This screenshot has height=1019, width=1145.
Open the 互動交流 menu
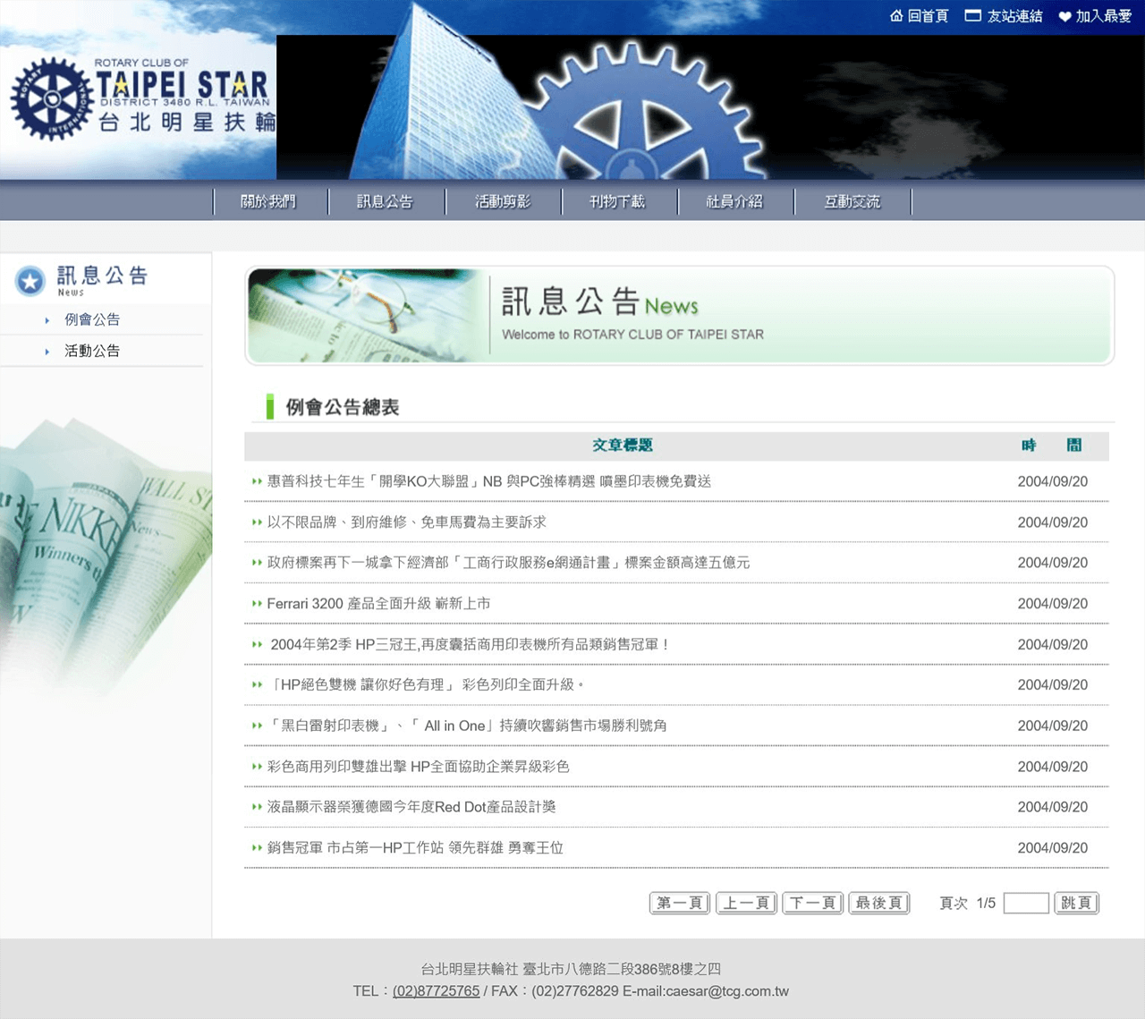[852, 202]
